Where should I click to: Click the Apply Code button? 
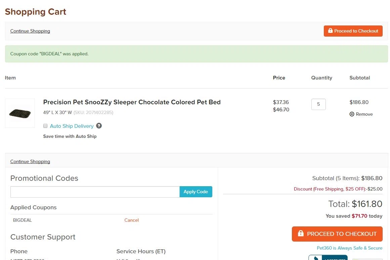(x=196, y=192)
